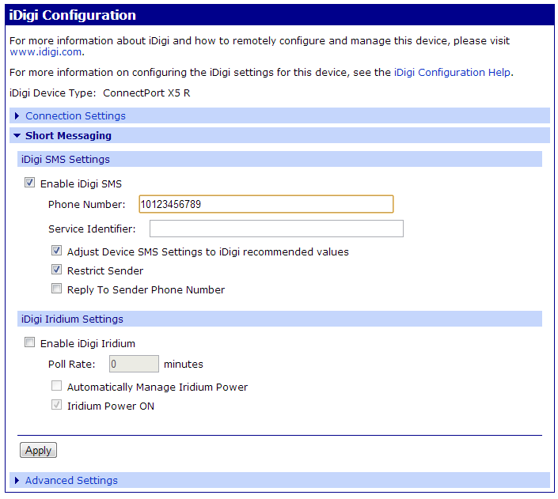Click the arrow icon beside Advanced Settings
This screenshot has height=499, width=558.
click(17, 481)
